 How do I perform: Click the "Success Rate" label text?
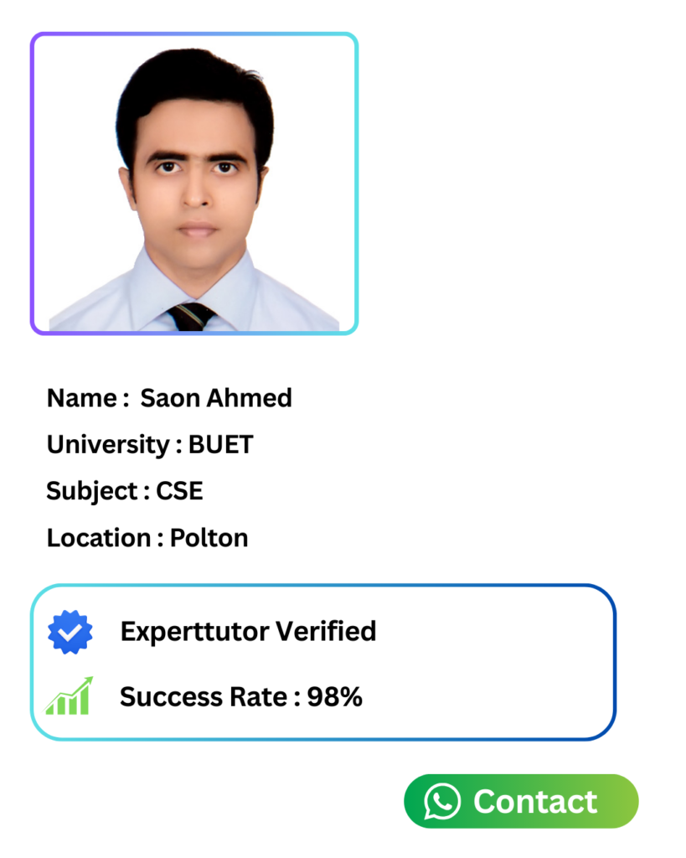pos(201,696)
